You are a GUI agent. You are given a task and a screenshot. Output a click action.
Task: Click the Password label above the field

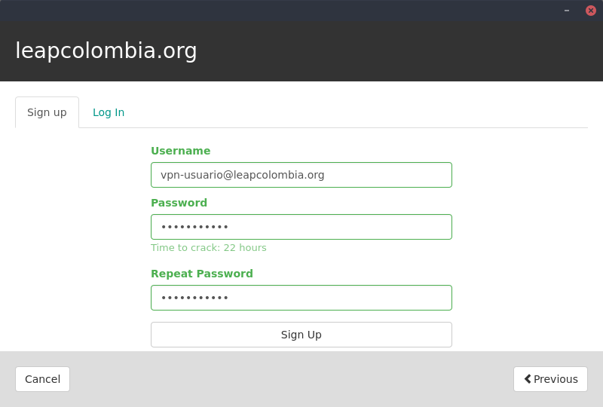click(179, 203)
